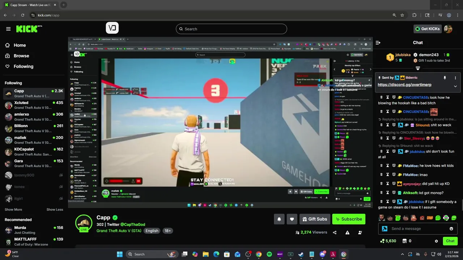Open Discord from taskbar
This screenshot has width=463, height=260.
tap(322, 254)
